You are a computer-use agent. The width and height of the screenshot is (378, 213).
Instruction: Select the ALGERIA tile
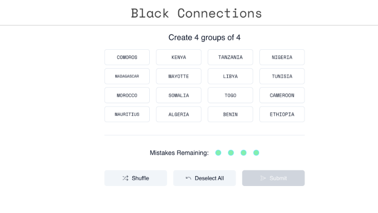(179, 114)
